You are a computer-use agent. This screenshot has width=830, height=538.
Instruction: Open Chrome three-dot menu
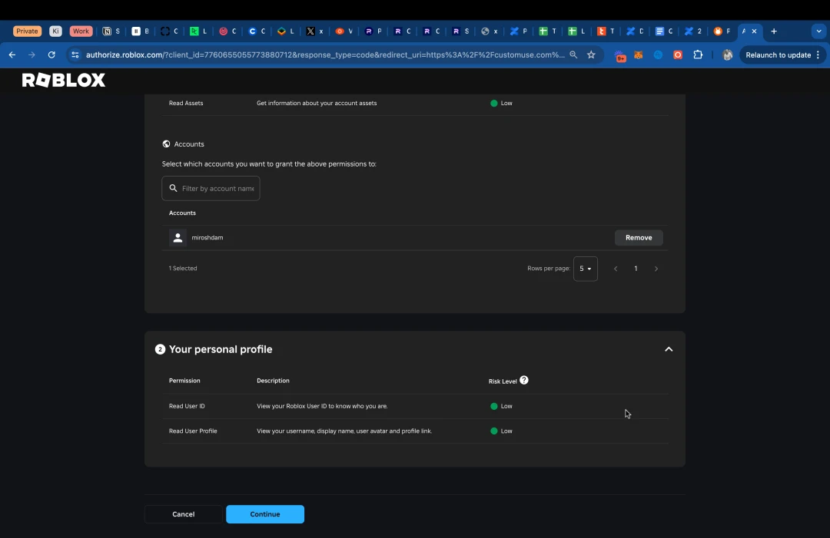click(818, 55)
